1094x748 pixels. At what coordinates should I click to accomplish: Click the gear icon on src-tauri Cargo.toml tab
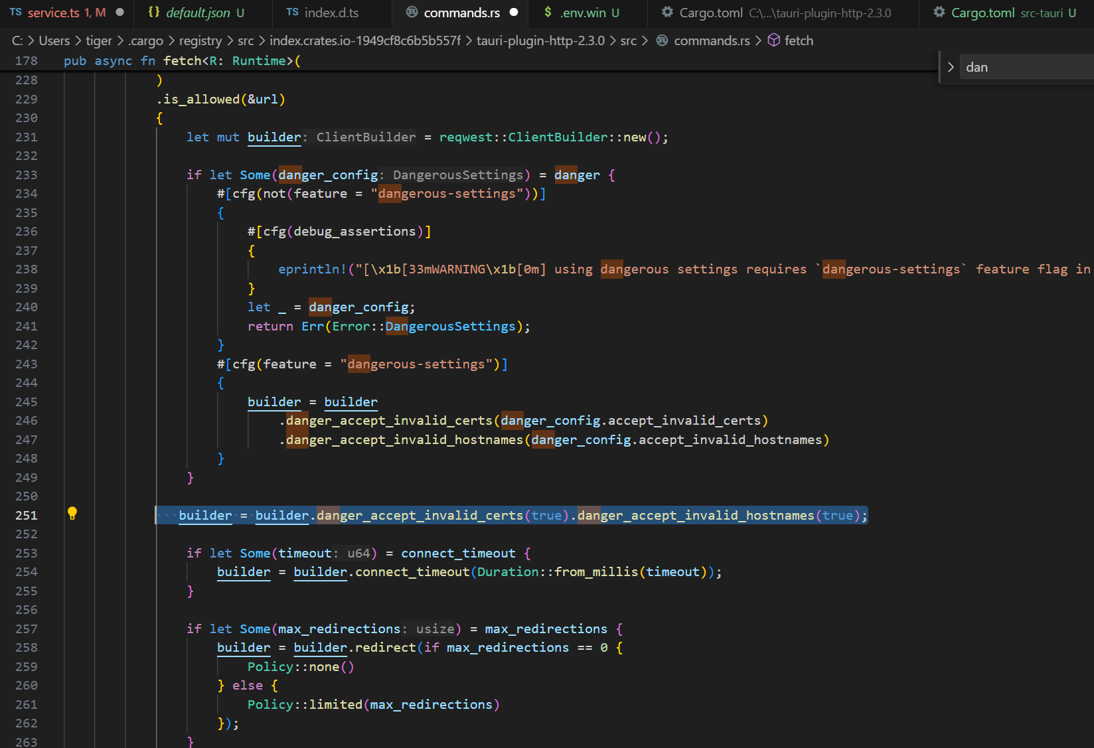tap(939, 13)
